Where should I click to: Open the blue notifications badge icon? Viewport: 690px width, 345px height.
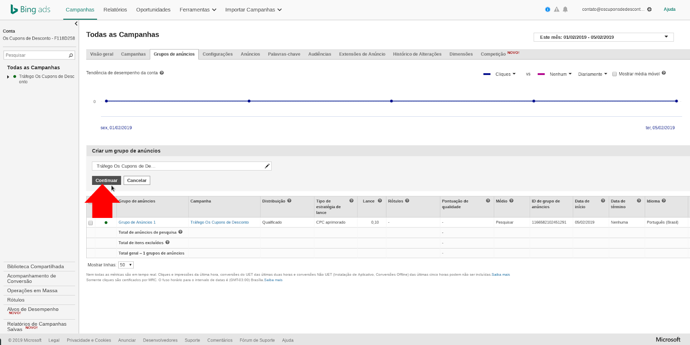pos(548,9)
